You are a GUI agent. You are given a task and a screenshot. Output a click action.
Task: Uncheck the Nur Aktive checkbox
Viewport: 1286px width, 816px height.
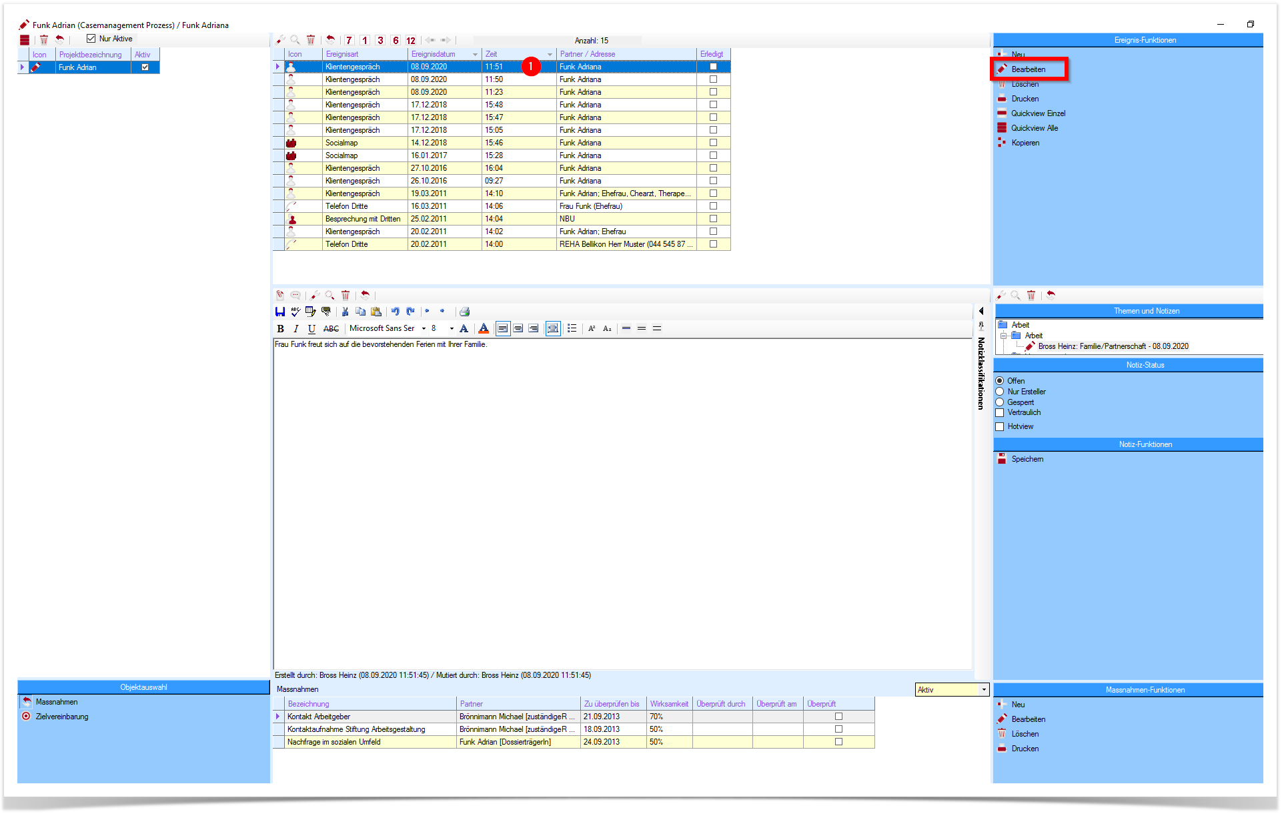(x=91, y=39)
